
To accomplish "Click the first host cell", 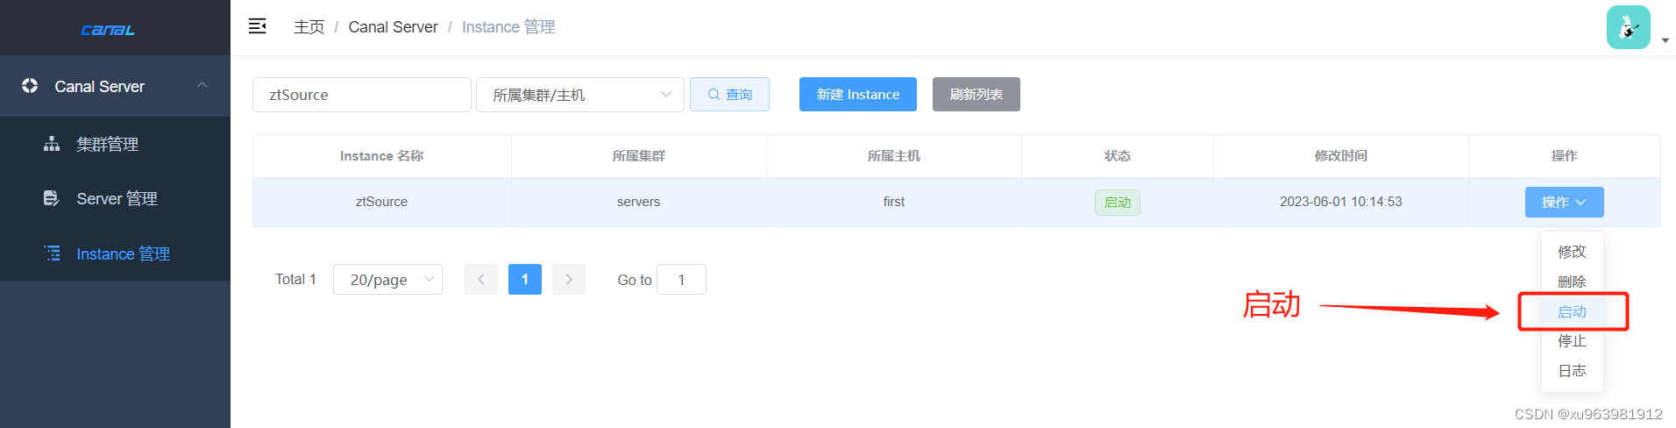I will pyautogui.click(x=893, y=202).
